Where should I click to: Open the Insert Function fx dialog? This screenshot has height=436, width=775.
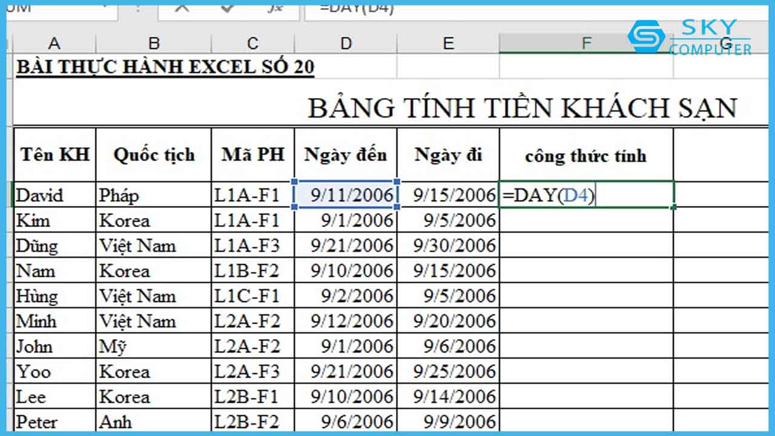[274, 8]
